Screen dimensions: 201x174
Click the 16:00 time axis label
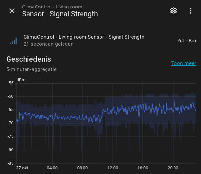tap(143, 168)
